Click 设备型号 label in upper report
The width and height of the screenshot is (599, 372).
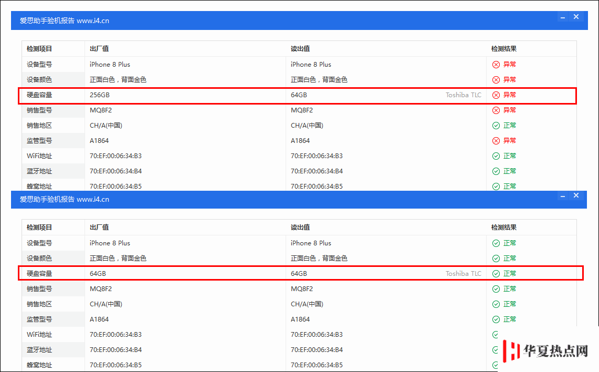[39, 65]
